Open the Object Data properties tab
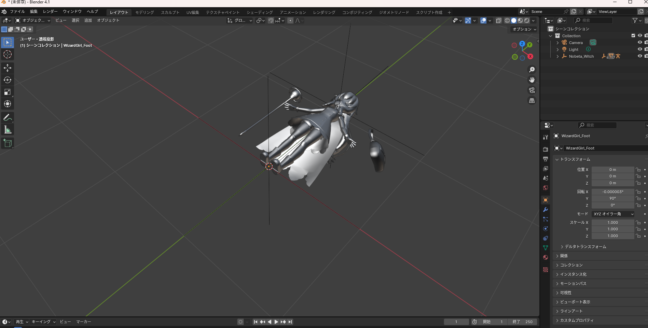This screenshot has height=328, width=648. click(x=546, y=248)
